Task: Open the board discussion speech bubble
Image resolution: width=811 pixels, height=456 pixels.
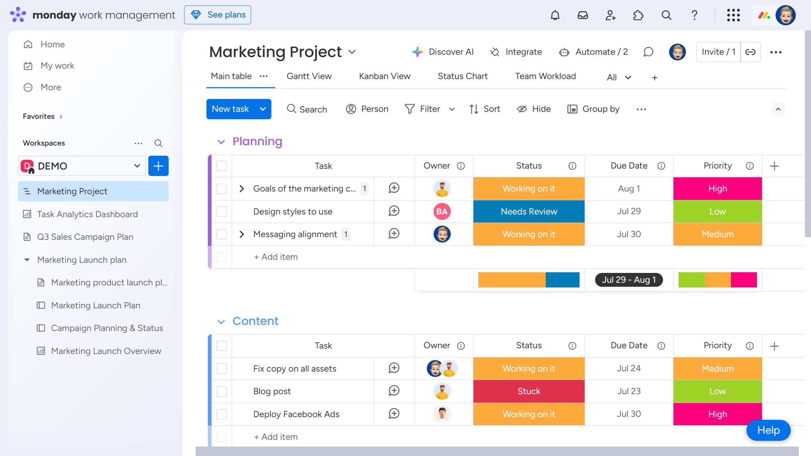Action: tap(648, 52)
